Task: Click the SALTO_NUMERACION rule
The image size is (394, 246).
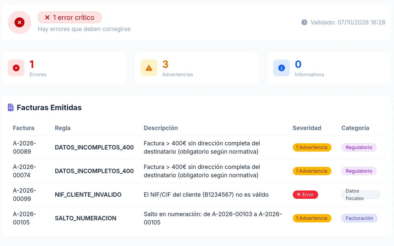Action: pos(85,218)
